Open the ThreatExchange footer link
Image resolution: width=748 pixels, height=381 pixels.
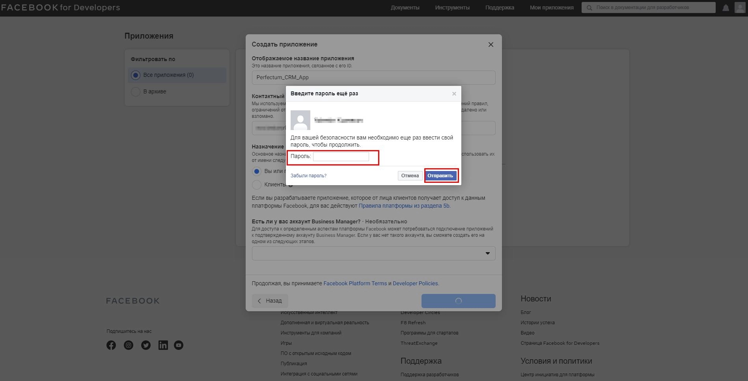pyautogui.click(x=419, y=343)
